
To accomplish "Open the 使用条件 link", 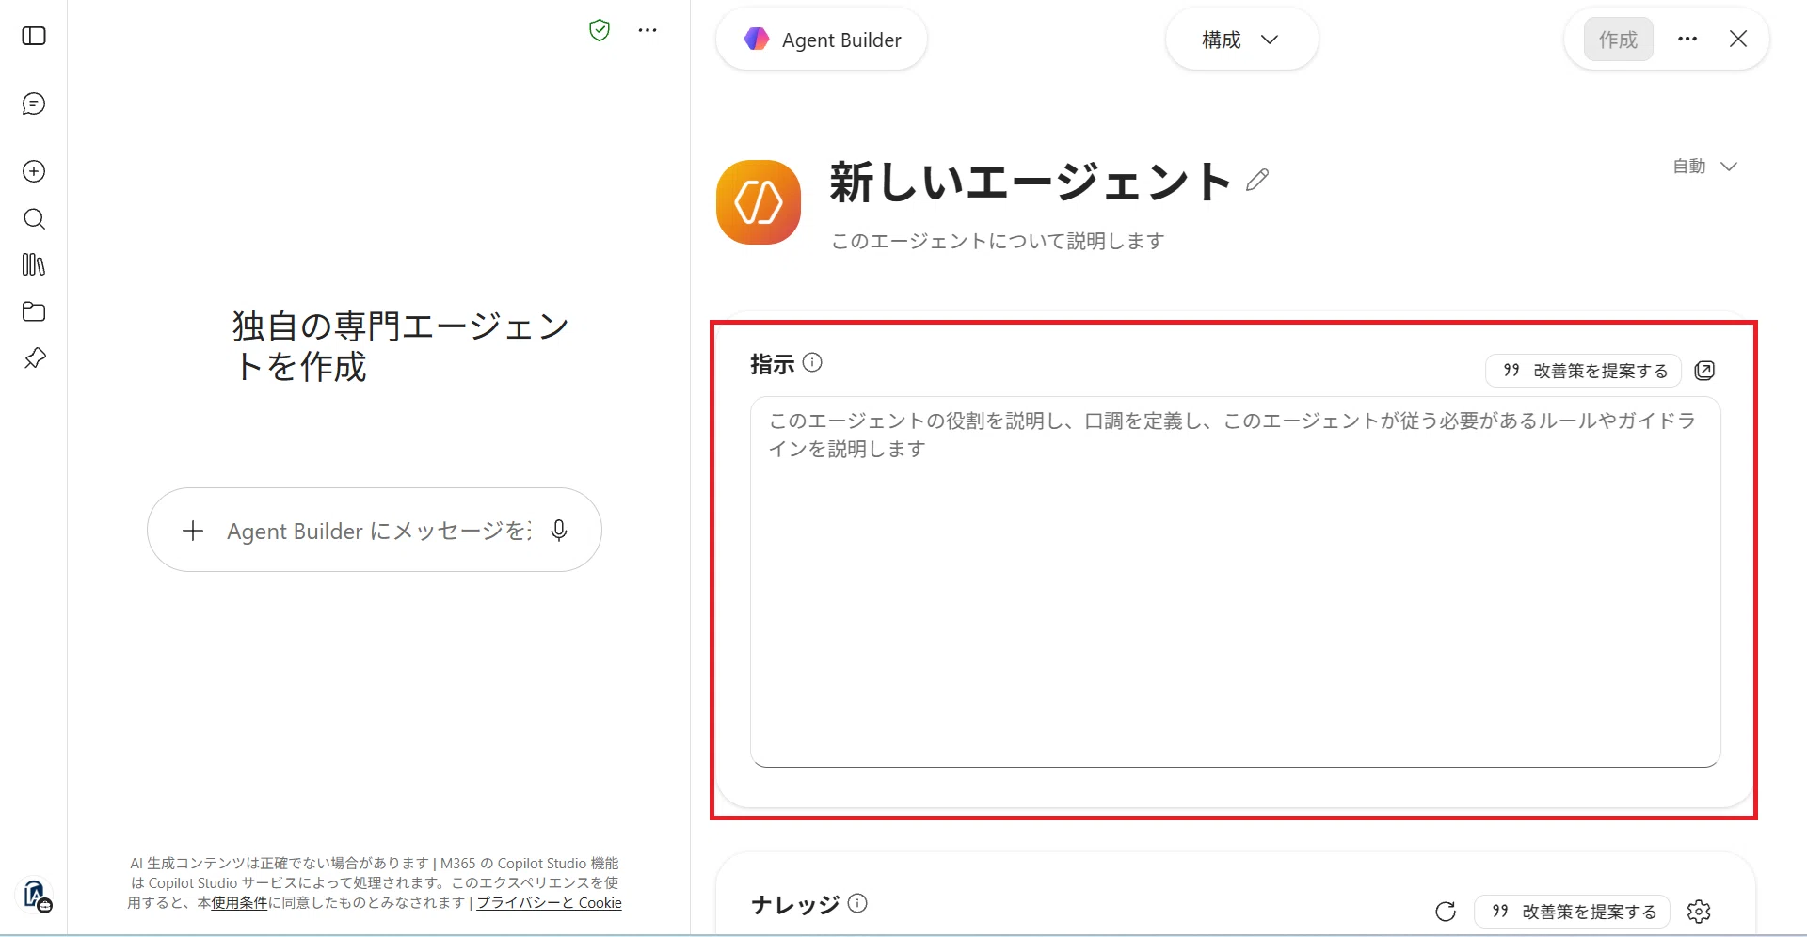I will [x=239, y=903].
